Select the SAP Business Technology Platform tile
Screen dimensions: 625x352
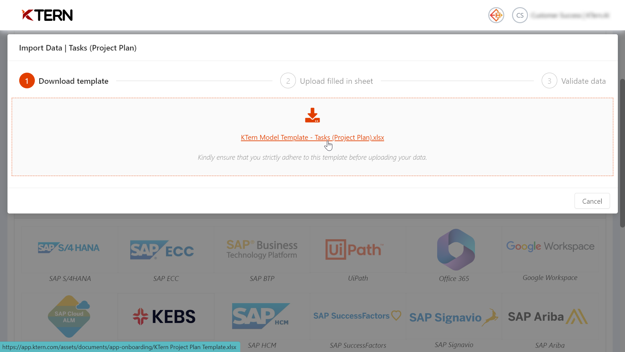[x=262, y=249]
